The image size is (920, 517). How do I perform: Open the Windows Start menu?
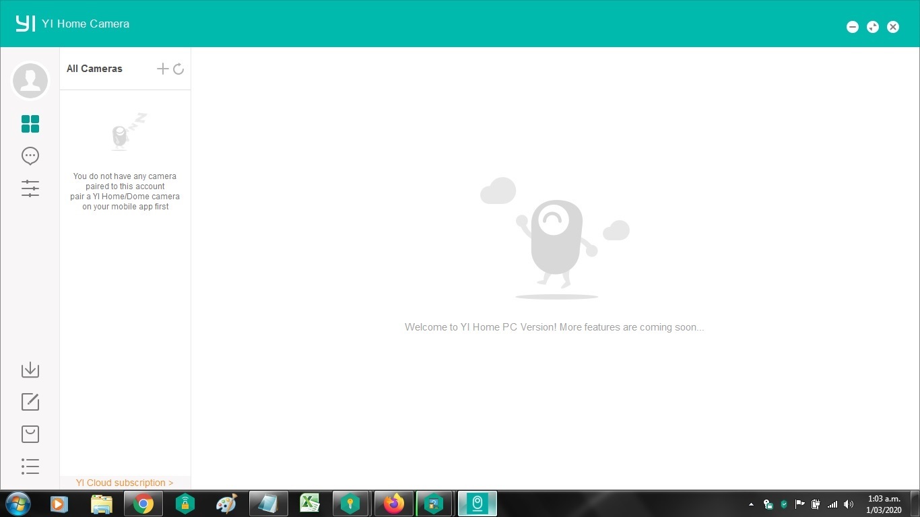18,504
